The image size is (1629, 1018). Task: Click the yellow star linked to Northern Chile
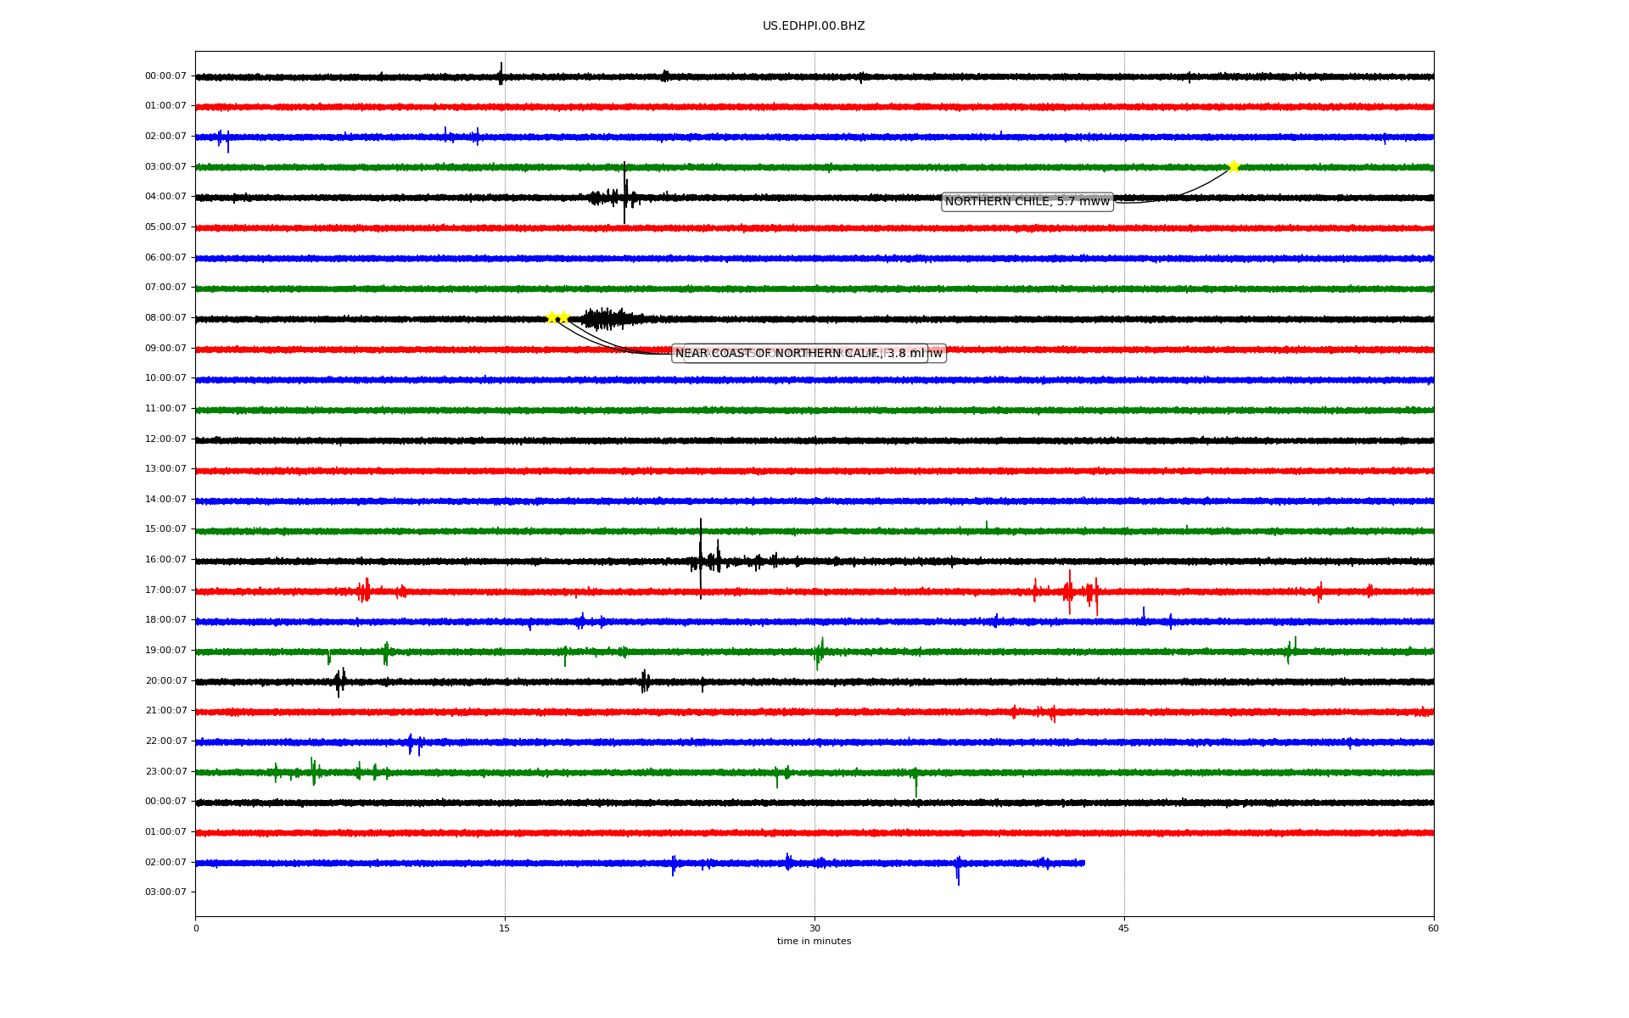1234,166
